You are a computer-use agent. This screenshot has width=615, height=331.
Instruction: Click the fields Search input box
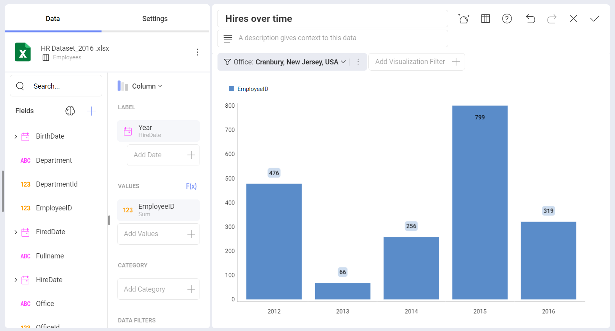(x=56, y=86)
